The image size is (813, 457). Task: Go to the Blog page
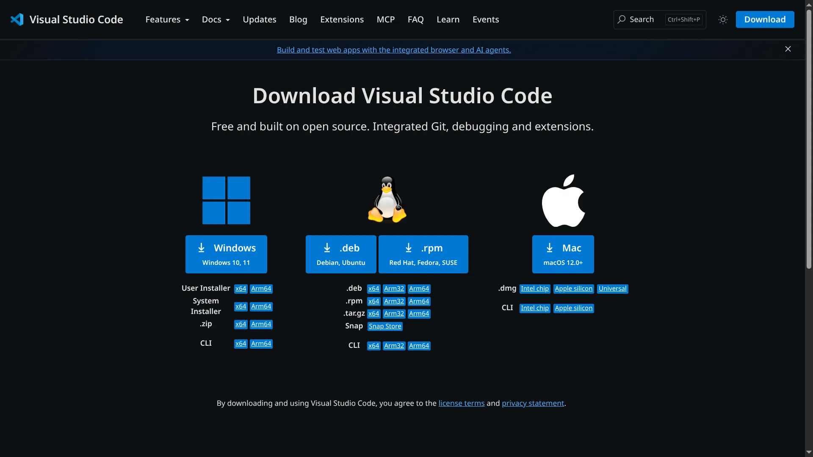(298, 19)
